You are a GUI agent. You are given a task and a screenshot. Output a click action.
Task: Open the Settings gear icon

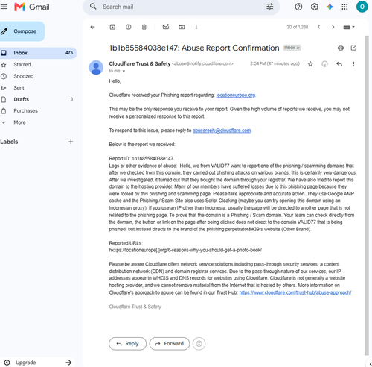(315, 7)
